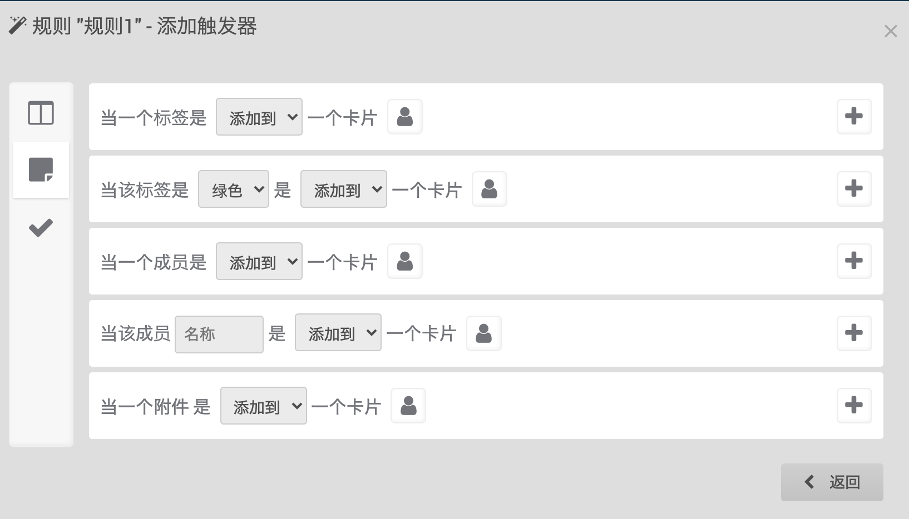This screenshot has height=519, width=909.
Task: Select the person icon in the attachment trigger row
Action: pos(408,406)
